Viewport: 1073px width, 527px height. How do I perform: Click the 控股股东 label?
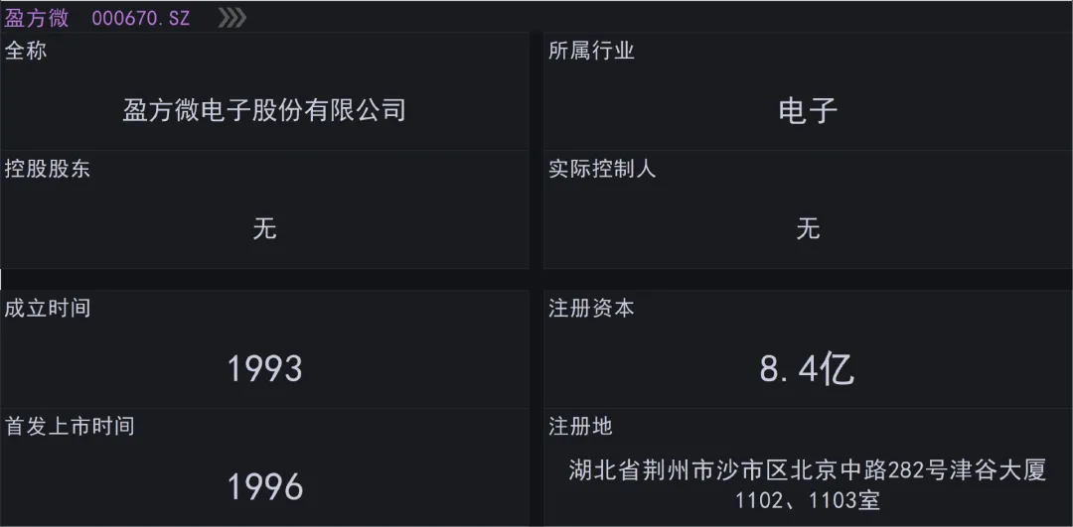click(x=48, y=170)
